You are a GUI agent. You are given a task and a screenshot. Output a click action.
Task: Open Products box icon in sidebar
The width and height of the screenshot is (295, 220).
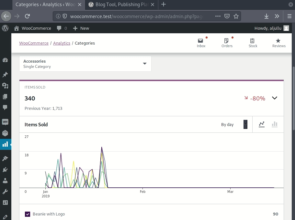point(5,133)
